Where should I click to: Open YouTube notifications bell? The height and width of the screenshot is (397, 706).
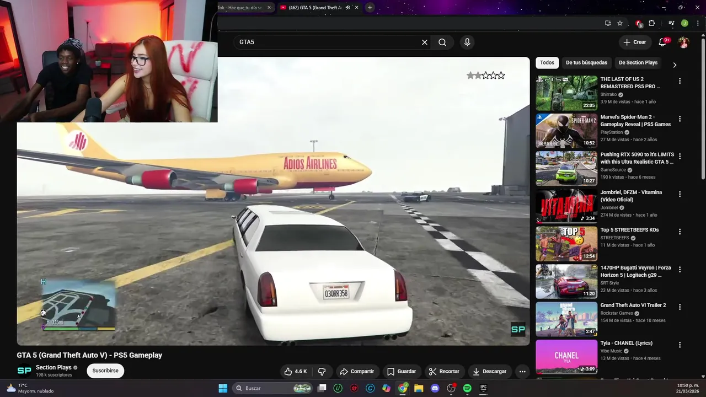pos(663,42)
